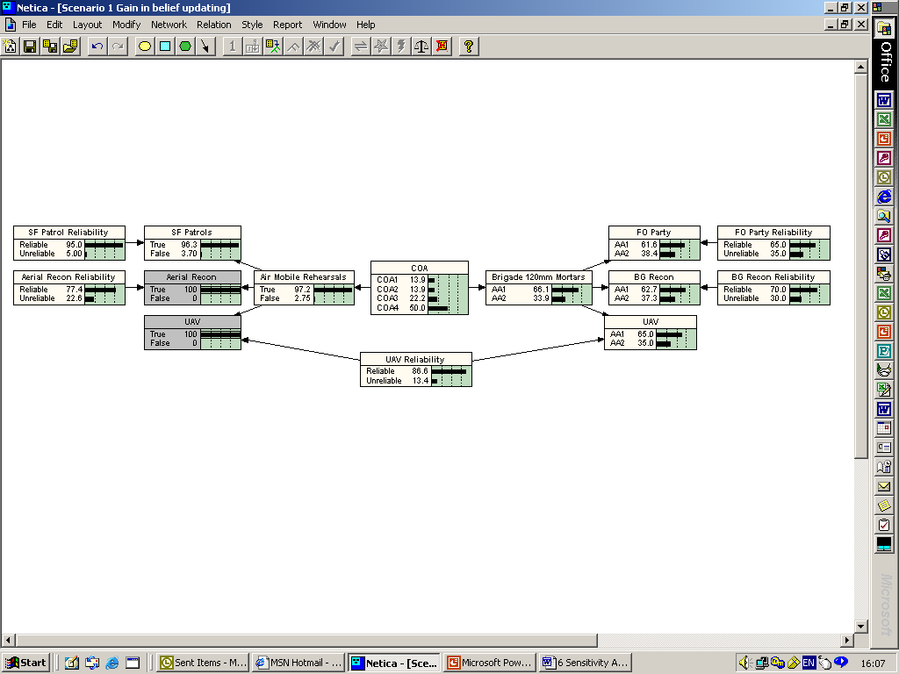Select the Brigade 120mm Mortars node title
Viewport: 899px width, 674px height.
[x=538, y=276]
